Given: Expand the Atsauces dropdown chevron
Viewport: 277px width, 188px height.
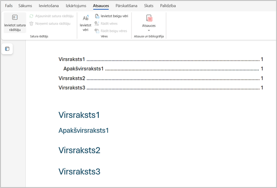Looking at the screenshot, I should [149, 30].
